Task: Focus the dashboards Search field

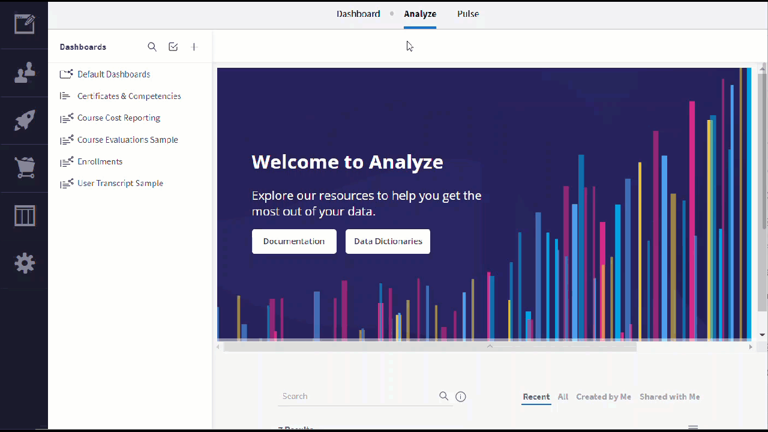Action: 359,397
